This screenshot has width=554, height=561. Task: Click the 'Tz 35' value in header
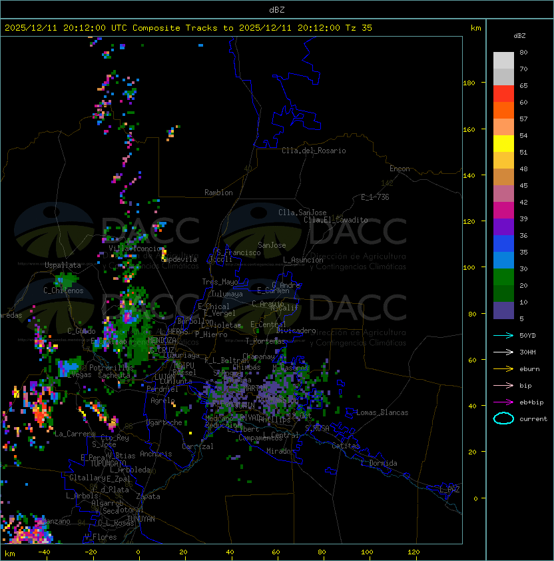pyautogui.click(x=359, y=28)
